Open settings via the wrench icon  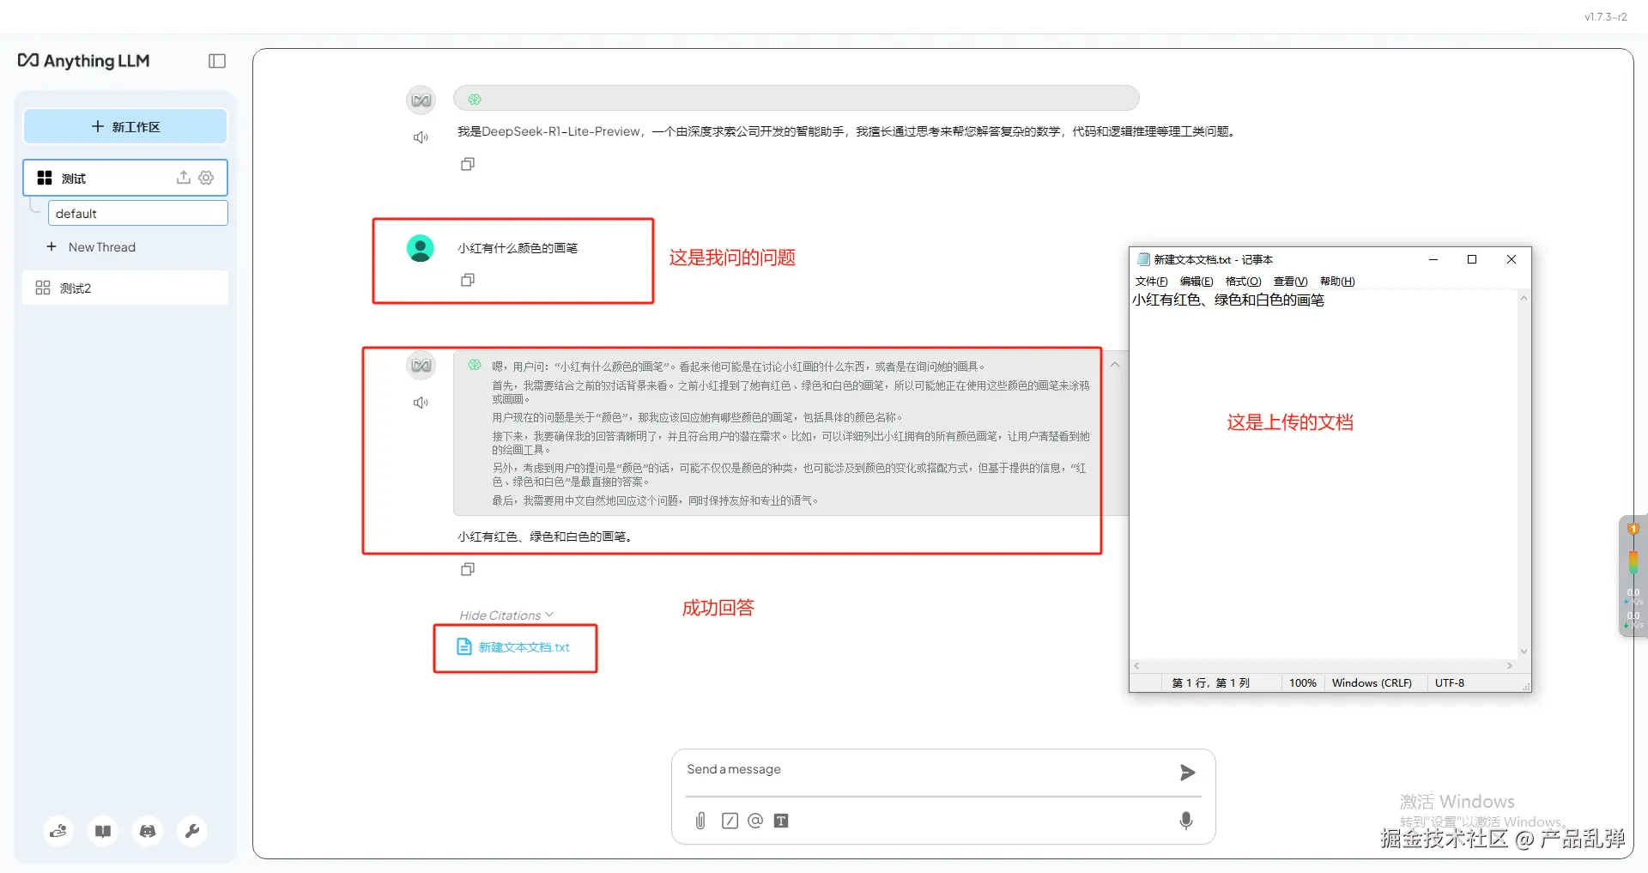pos(192,831)
